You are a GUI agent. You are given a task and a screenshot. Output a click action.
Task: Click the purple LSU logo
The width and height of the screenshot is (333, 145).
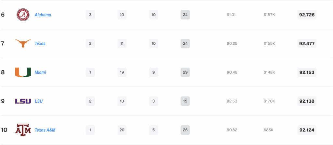tap(23, 101)
